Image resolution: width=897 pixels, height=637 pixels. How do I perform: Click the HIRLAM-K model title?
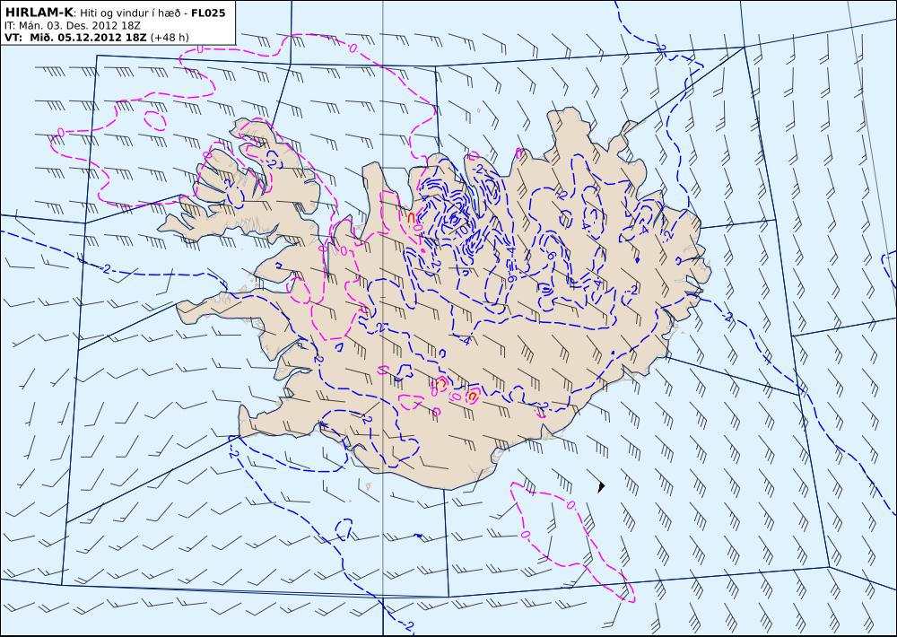pos(39,13)
